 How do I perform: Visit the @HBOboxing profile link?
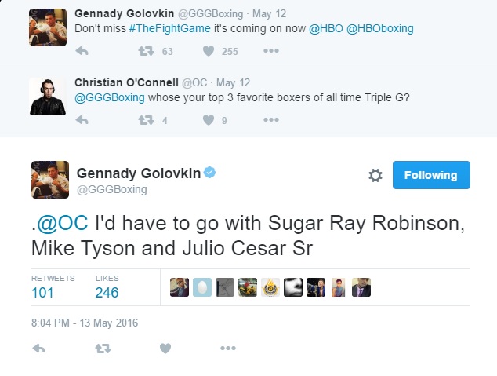[x=382, y=29]
